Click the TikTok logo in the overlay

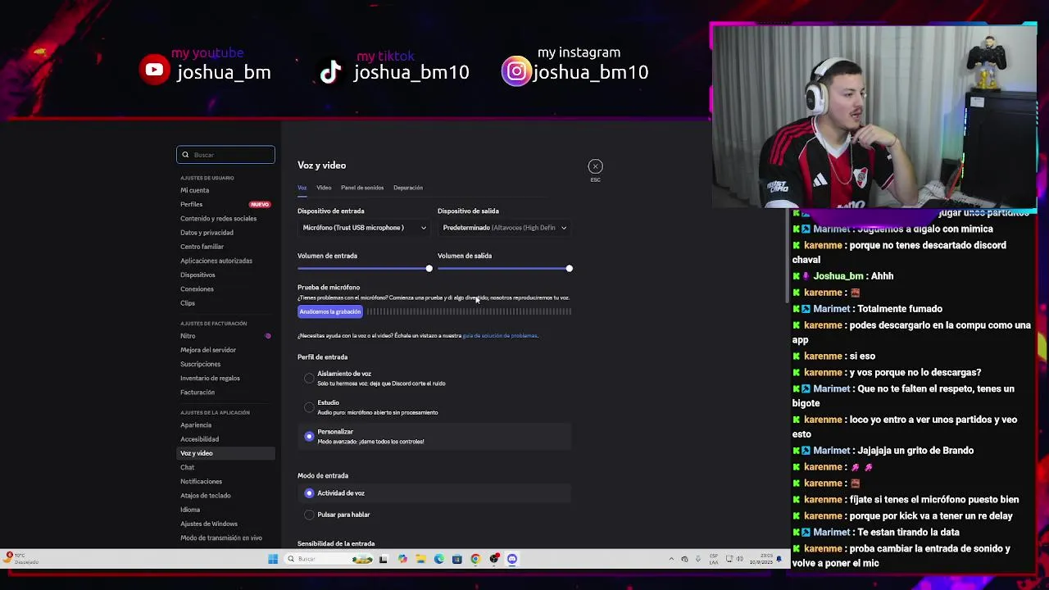pyautogui.click(x=330, y=72)
